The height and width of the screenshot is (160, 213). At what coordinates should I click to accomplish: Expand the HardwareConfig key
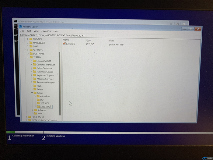[31, 72]
